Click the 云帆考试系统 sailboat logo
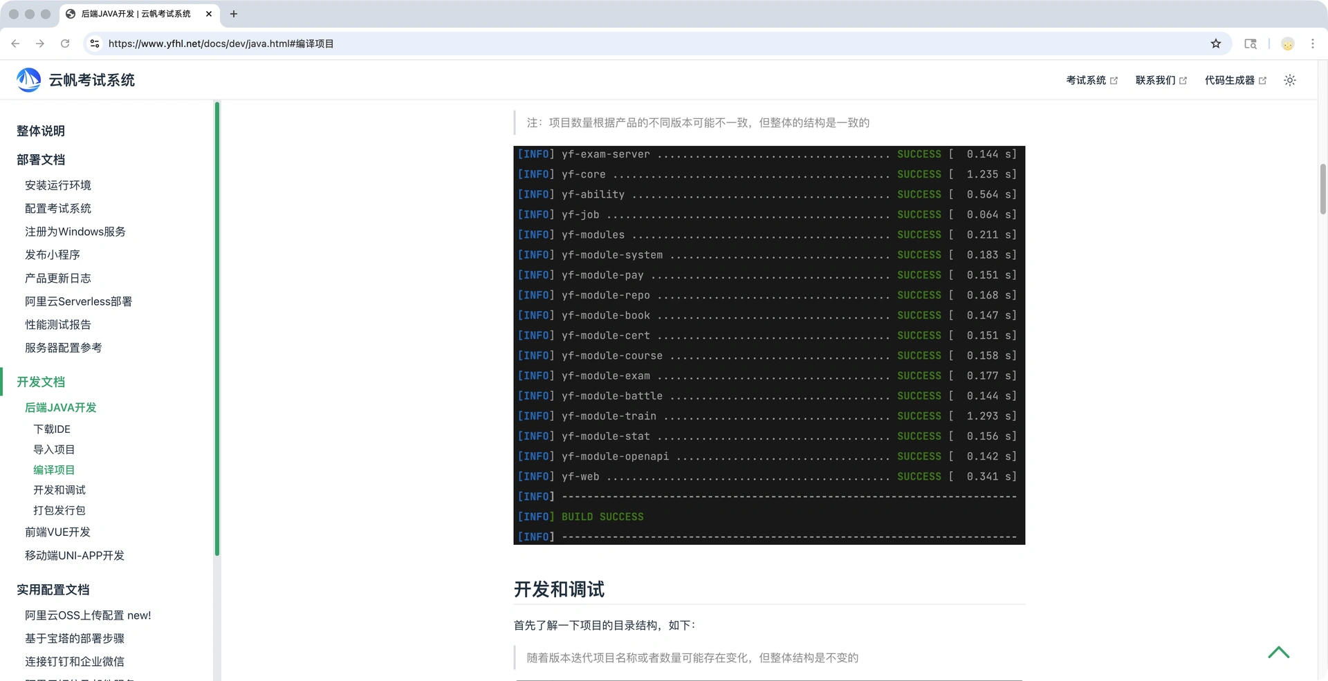 (28, 80)
